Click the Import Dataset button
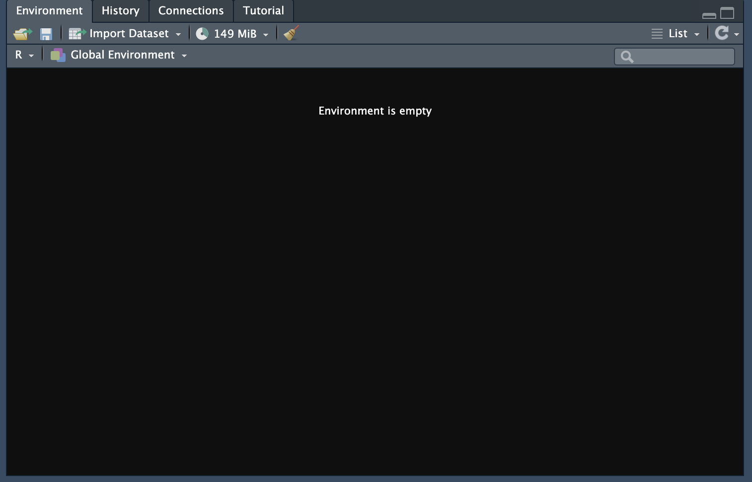 click(128, 33)
